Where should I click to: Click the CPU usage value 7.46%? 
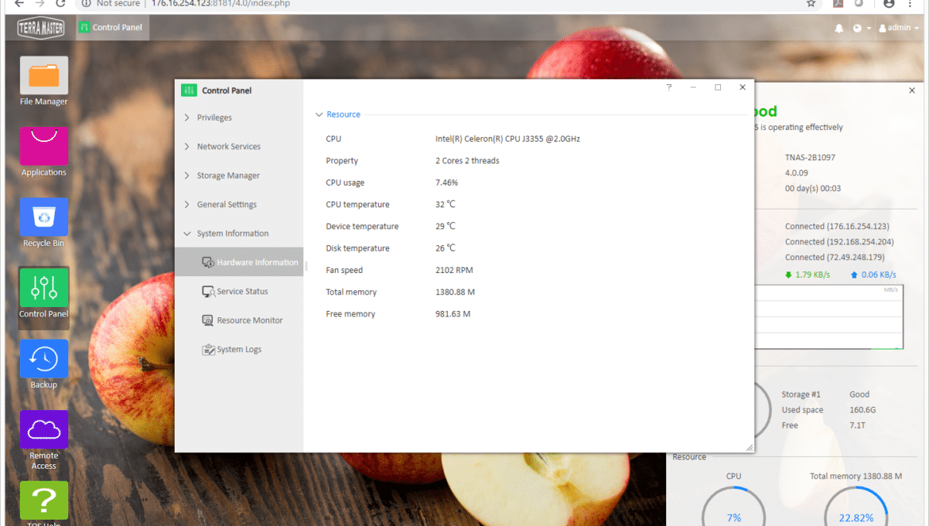click(x=447, y=182)
